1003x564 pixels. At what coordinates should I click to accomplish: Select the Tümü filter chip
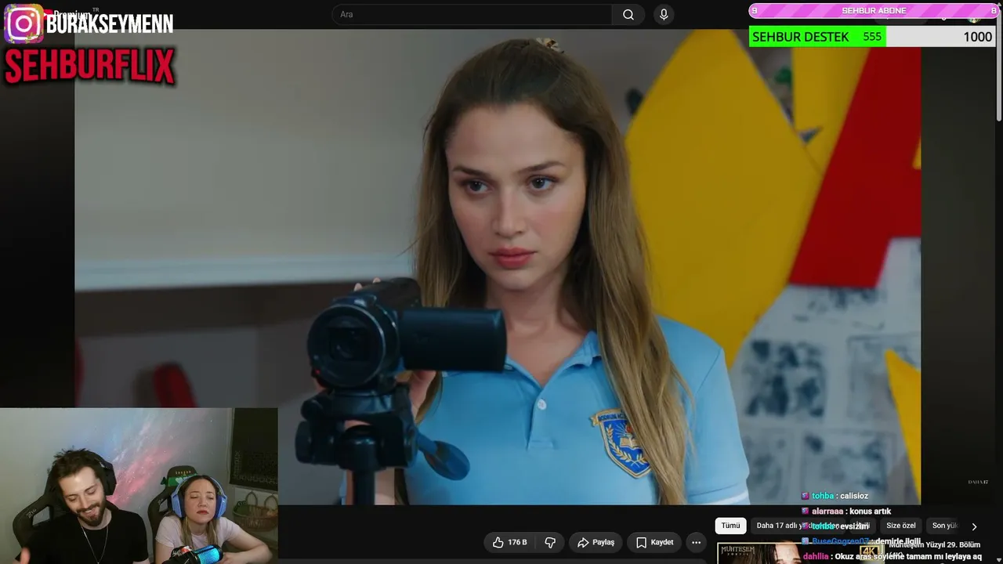pyautogui.click(x=730, y=526)
